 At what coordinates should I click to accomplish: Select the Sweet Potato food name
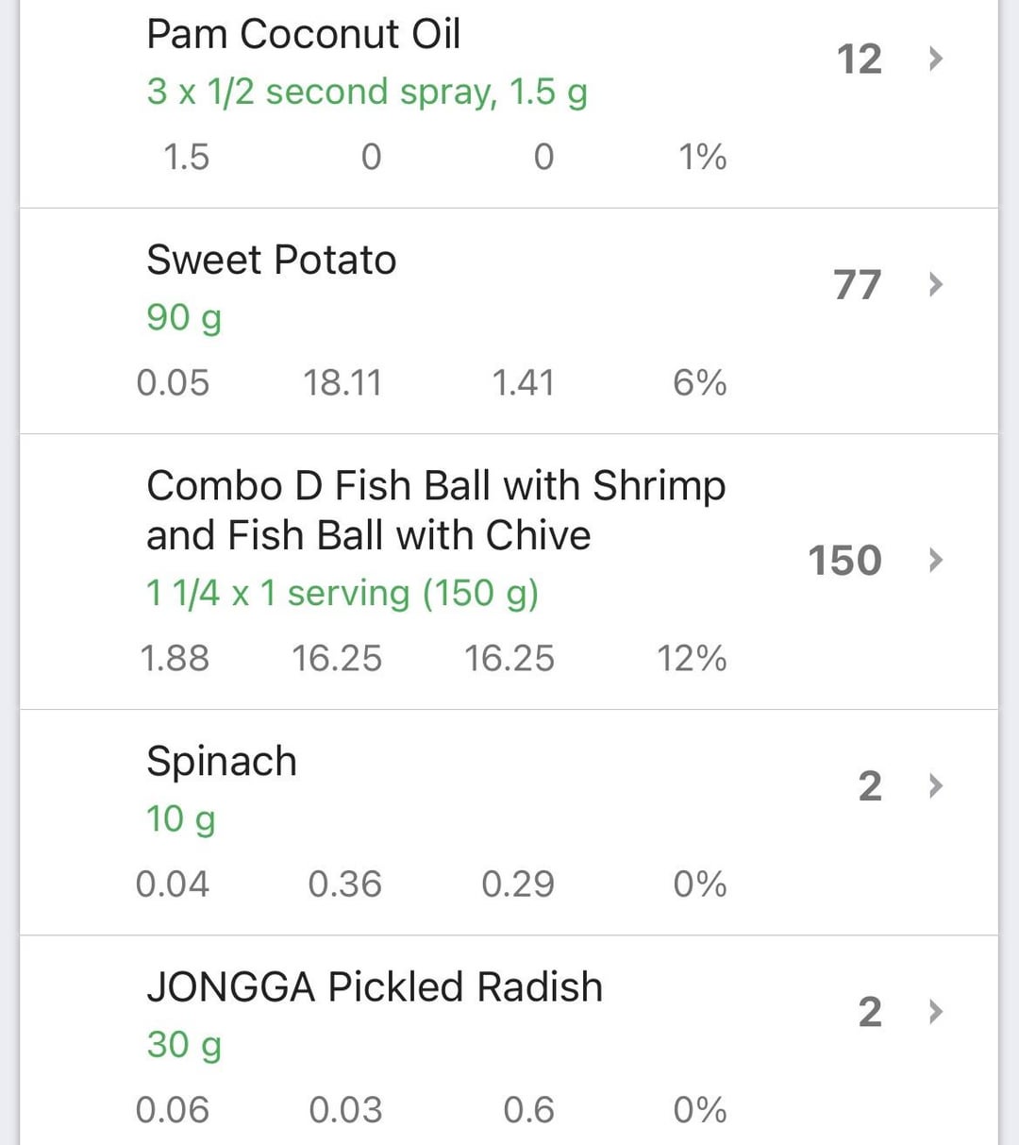click(272, 260)
